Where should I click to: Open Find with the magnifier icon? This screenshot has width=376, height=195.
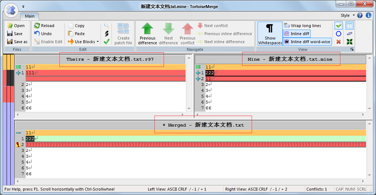107,26
